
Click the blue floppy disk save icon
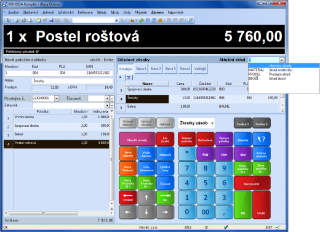(x=51, y=20)
